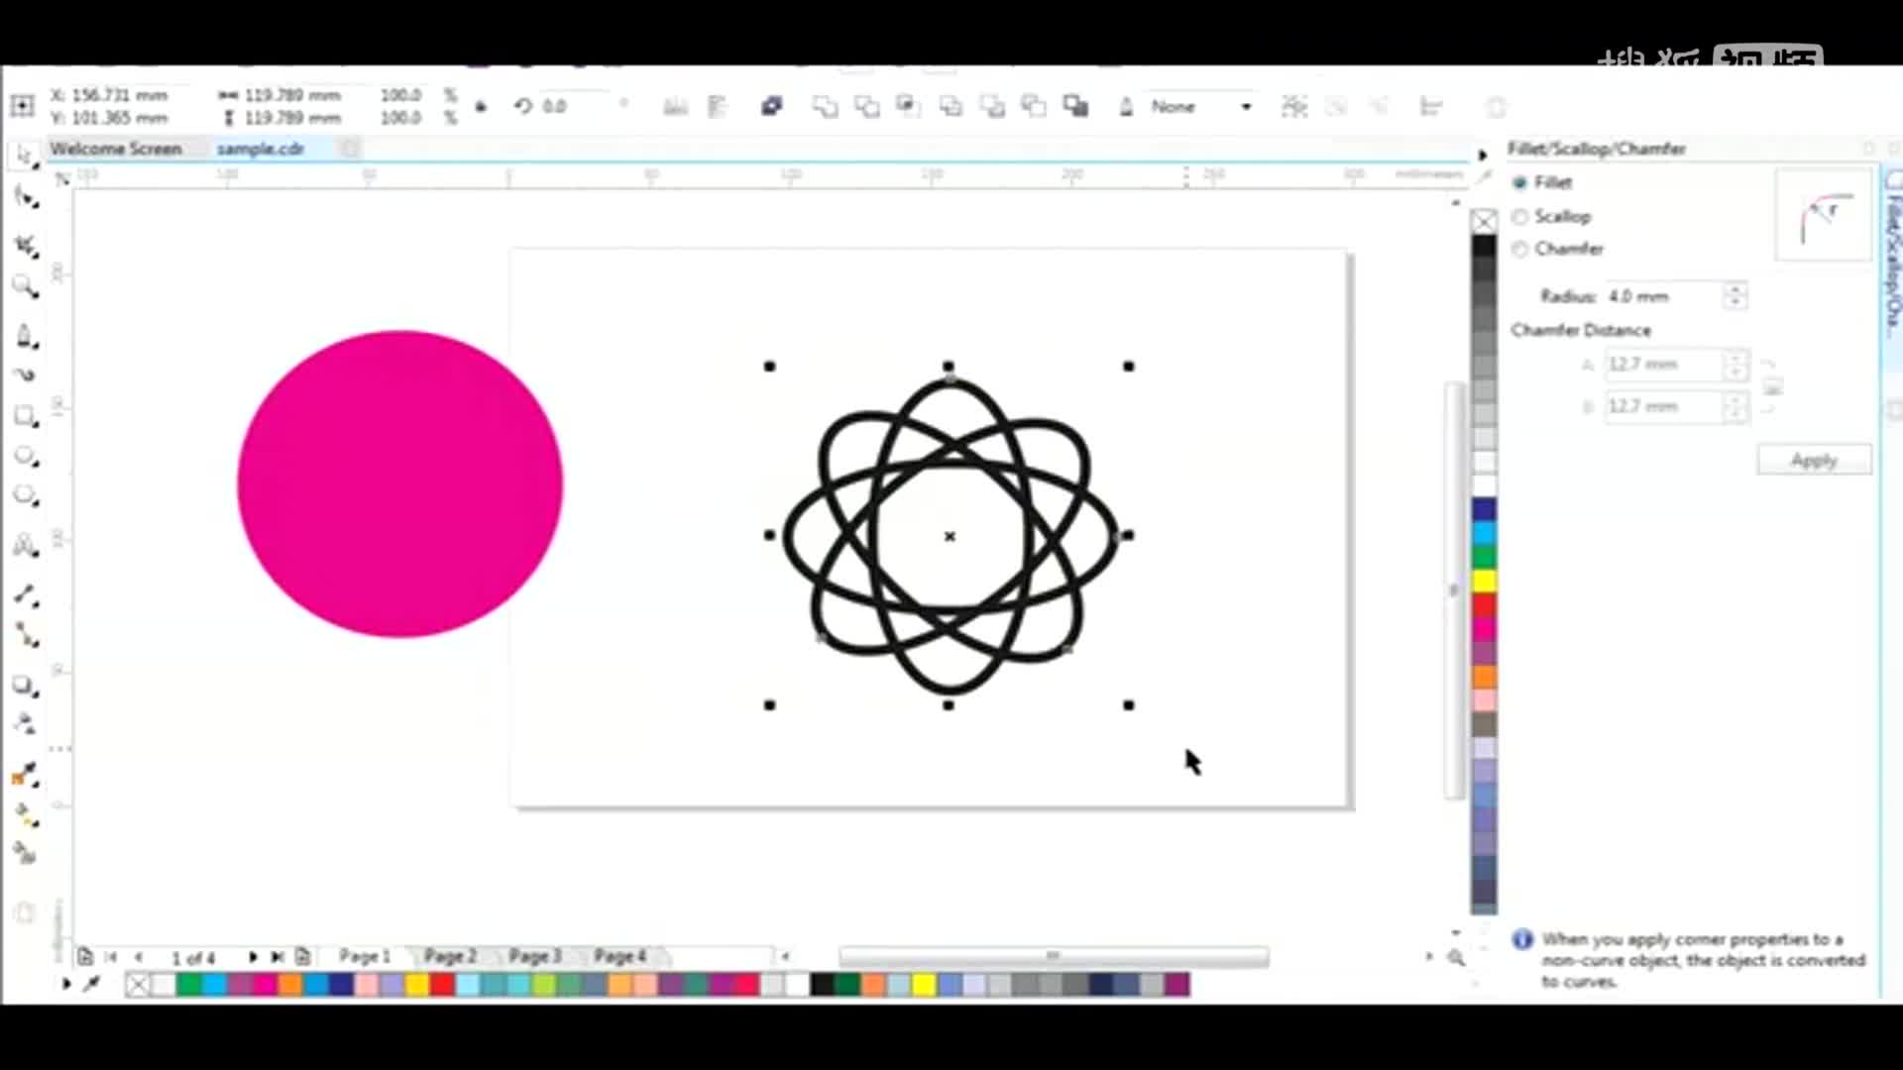Image resolution: width=1903 pixels, height=1070 pixels.
Task: Select the Drop Shadow tool
Action: [26, 686]
